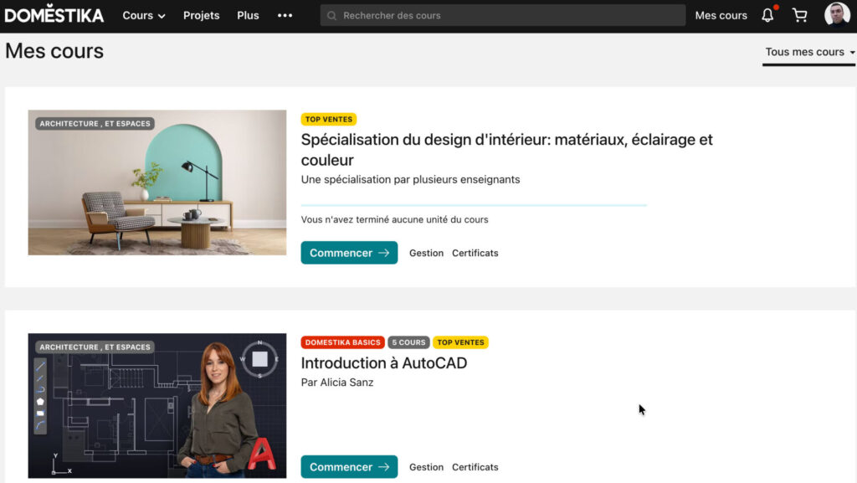Focus the Rechercher des cours field
Screen dimensions: 857x483
tap(503, 15)
